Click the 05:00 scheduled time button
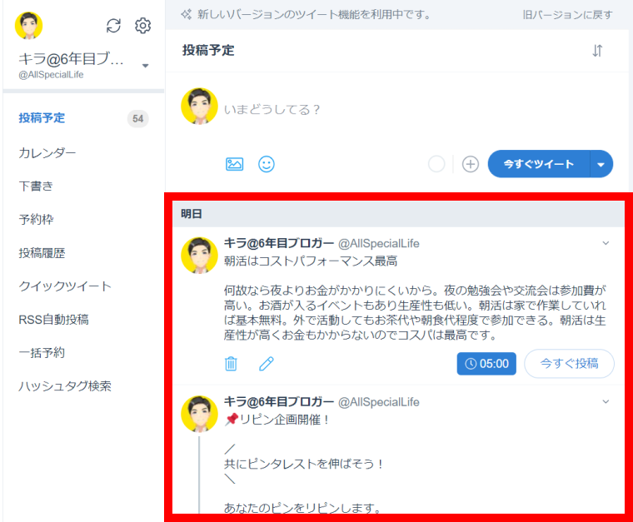The height and width of the screenshot is (522, 633). [486, 364]
